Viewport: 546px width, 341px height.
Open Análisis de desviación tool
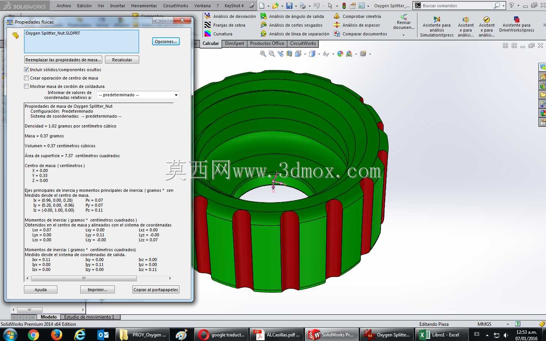click(230, 16)
